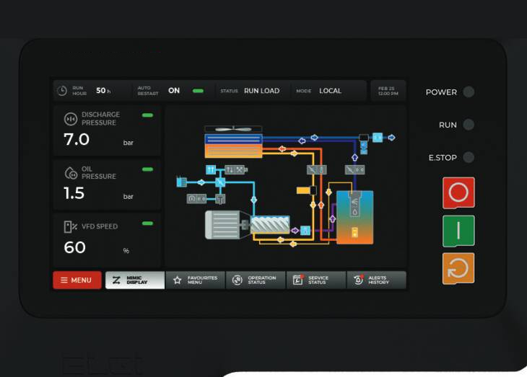Toggle the Auto Restart ON indicator

click(198, 91)
